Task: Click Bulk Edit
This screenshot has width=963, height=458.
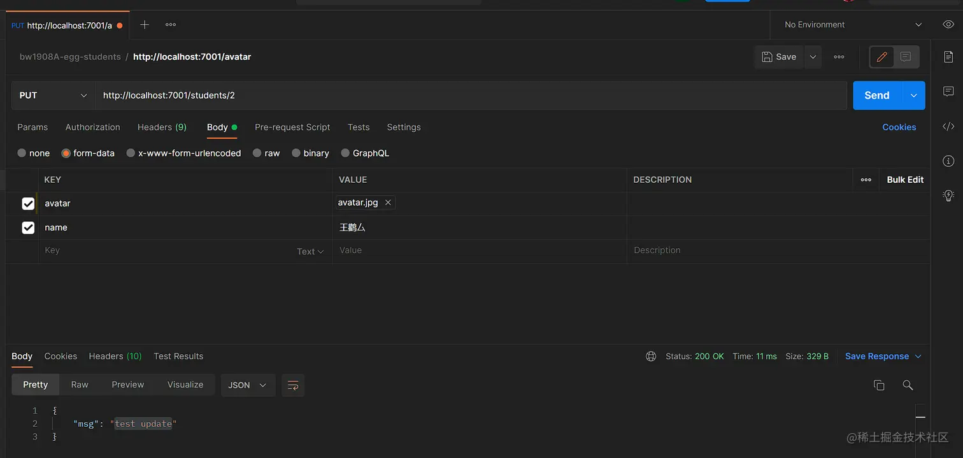Action: coord(905,180)
